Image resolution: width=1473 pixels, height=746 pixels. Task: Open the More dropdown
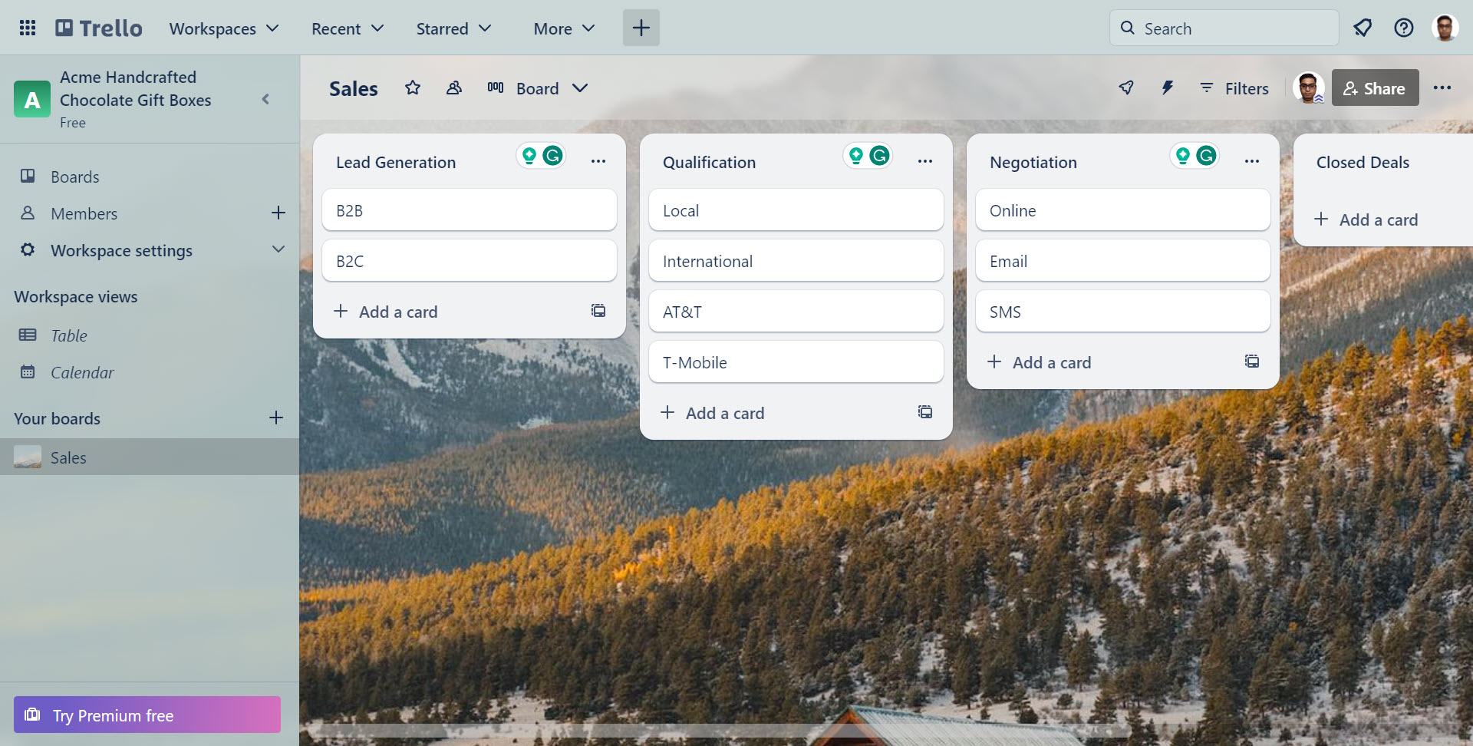click(x=564, y=28)
